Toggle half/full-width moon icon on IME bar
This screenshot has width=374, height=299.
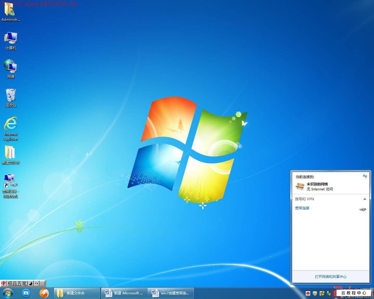(x=31, y=283)
